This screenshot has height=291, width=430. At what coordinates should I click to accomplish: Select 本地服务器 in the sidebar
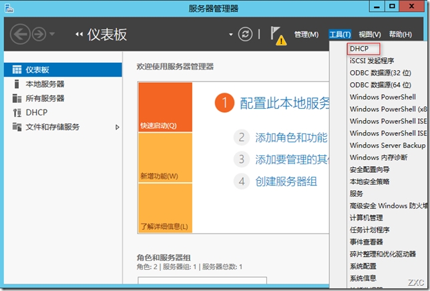click(x=63, y=84)
